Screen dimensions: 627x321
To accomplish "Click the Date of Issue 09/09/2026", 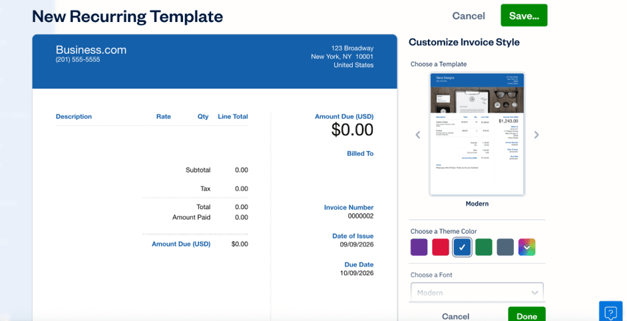I will [357, 244].
